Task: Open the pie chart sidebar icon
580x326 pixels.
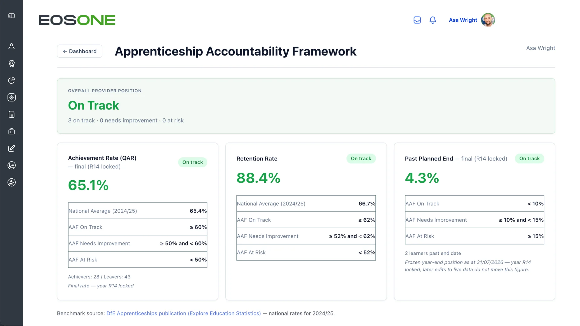Action: [x=11, y=80]
